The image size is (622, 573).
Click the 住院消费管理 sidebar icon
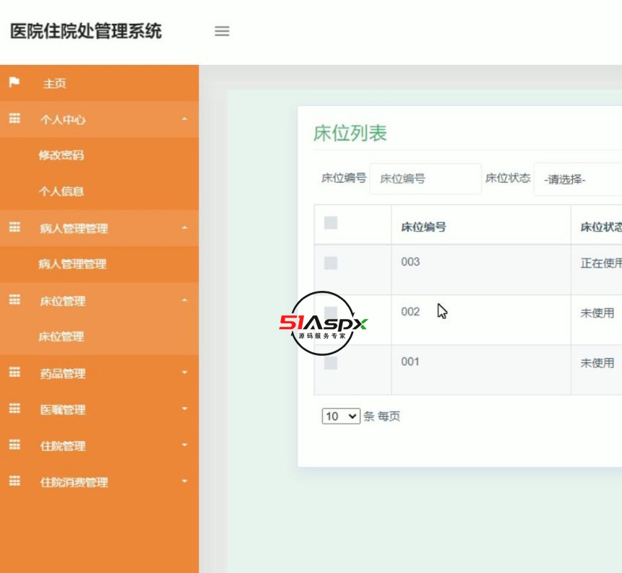pyautogui.click(x=14, y=482)
